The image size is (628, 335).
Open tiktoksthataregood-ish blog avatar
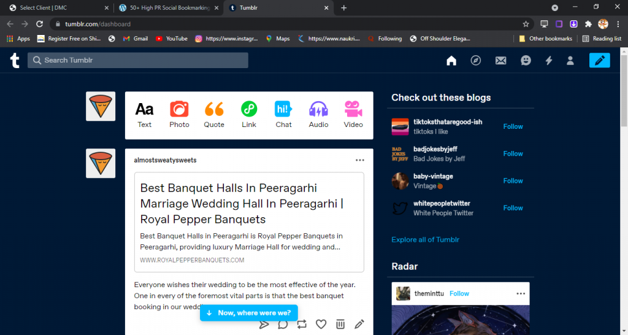click(x=400, y=126)
